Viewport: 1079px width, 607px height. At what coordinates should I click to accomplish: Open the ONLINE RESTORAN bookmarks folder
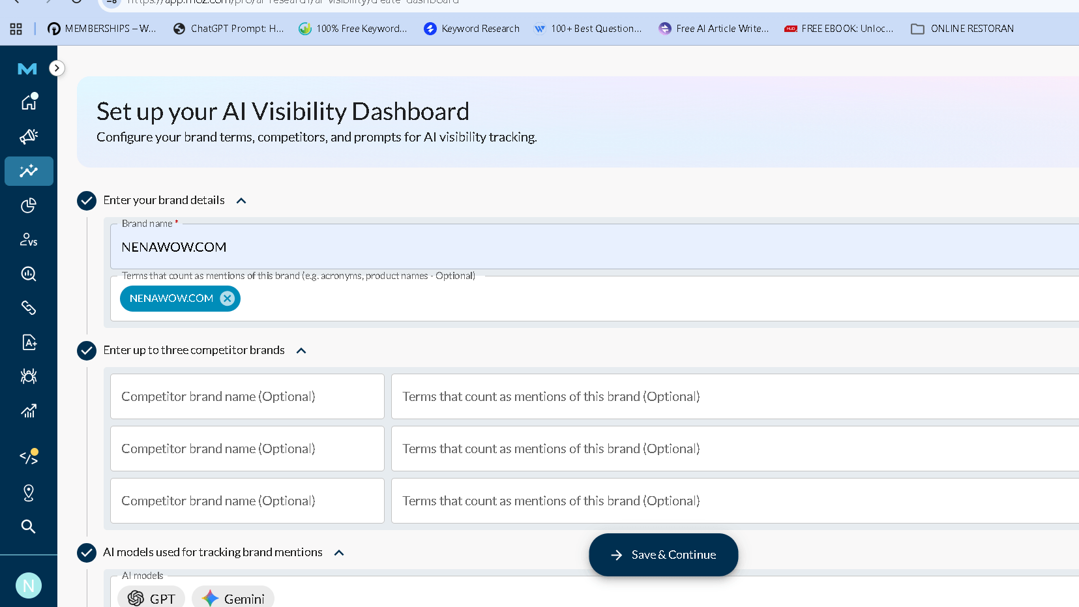pyautogui.click(x=962, y=28)
